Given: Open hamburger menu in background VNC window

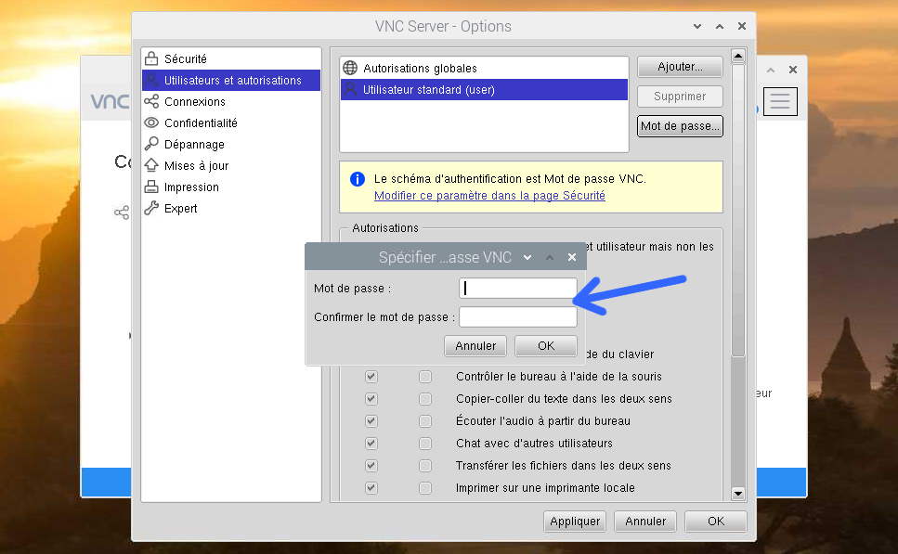Looking at the screenshot, I should coord(780,101).
